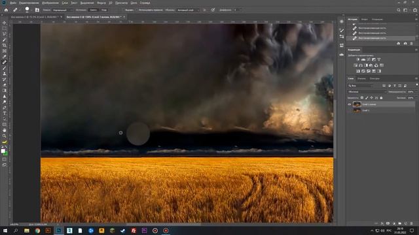Select the Rectangle shape tool
This screenshot has width=419, height=235.
tap(5, 125)
